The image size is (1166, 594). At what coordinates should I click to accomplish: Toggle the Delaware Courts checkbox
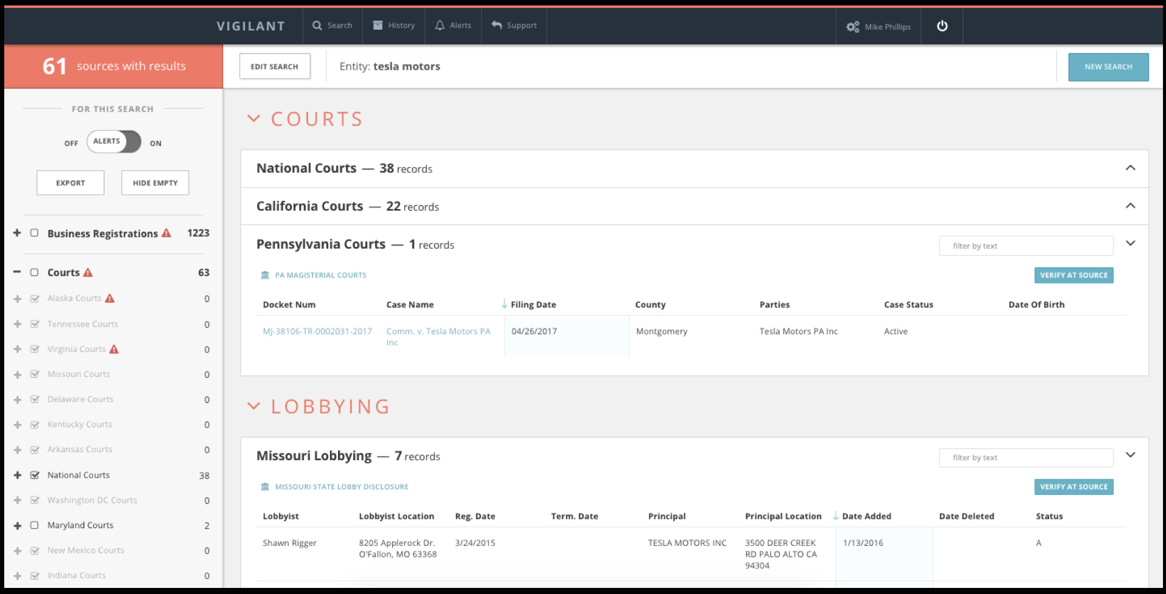35,399
